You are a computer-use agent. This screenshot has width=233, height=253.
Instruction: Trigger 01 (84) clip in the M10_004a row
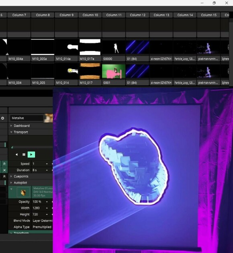pos(137,47)
